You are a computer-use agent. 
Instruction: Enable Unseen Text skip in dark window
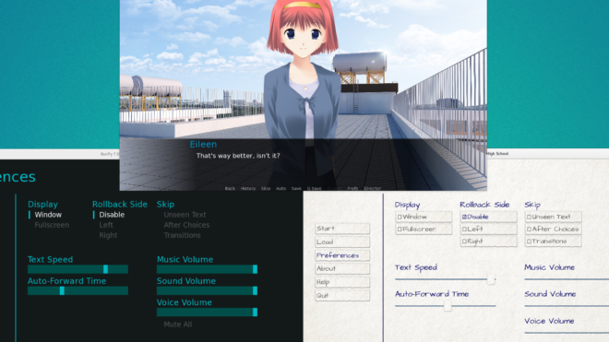[185, 215]
